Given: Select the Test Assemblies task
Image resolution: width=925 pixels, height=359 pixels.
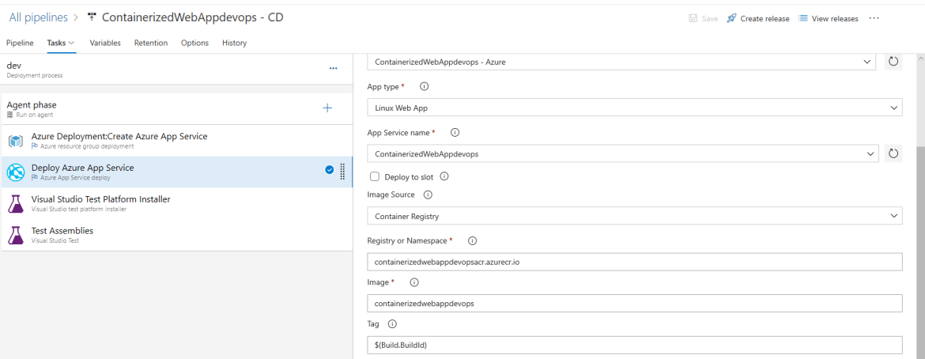Looking at the screenshot, I should [176, 235].
